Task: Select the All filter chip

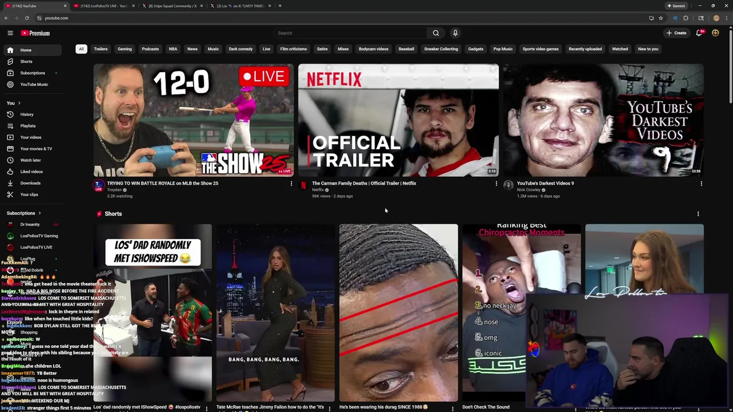Action: pos(81,49)
